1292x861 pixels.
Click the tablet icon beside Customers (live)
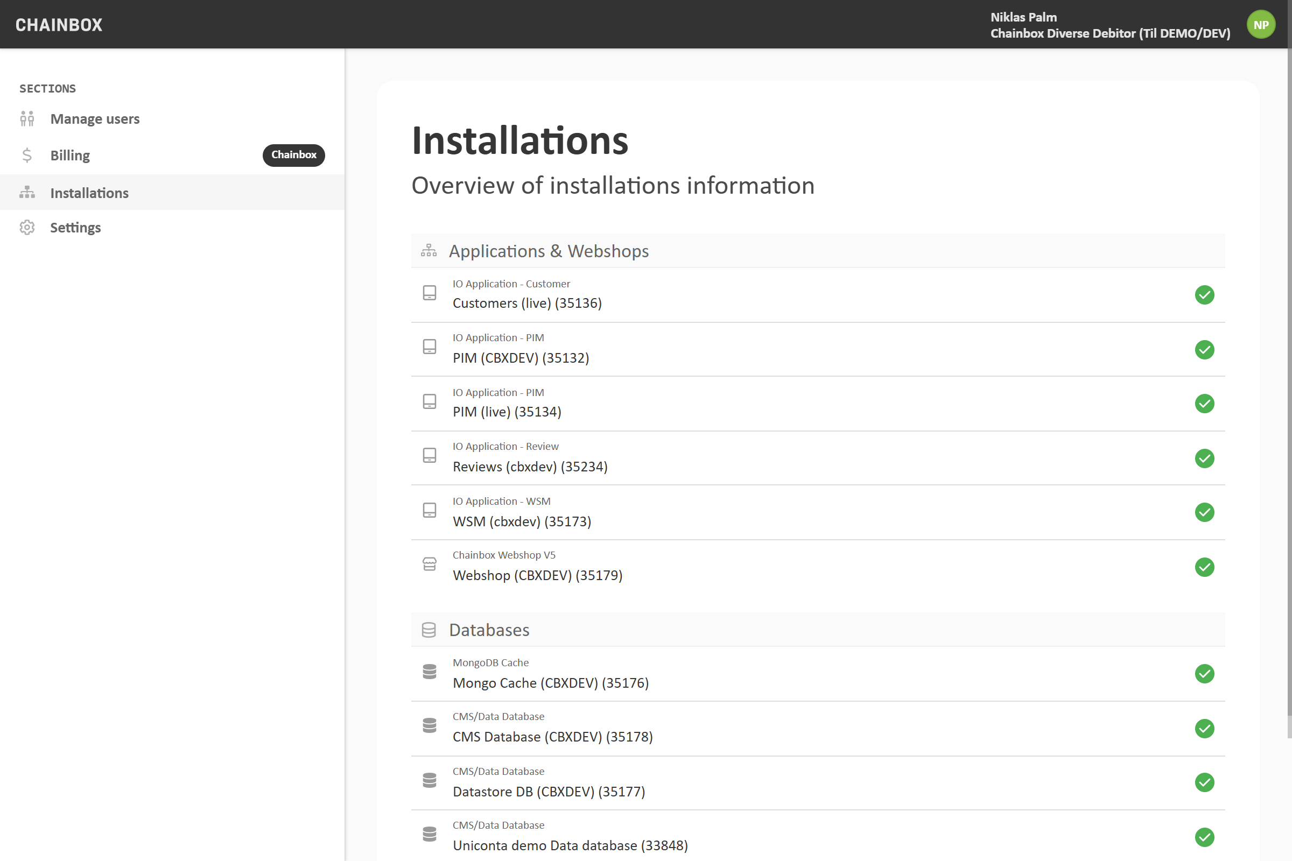[430, 293]
